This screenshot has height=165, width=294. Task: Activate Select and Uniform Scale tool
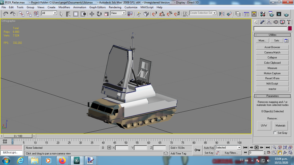coord(106,14)
